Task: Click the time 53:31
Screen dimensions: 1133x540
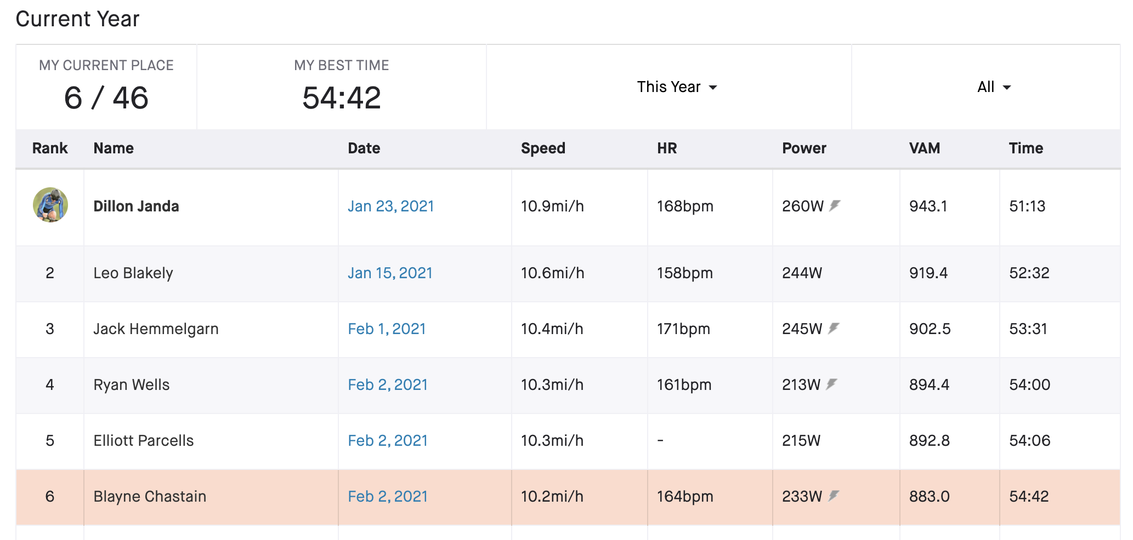Action: pos(1028,329)
